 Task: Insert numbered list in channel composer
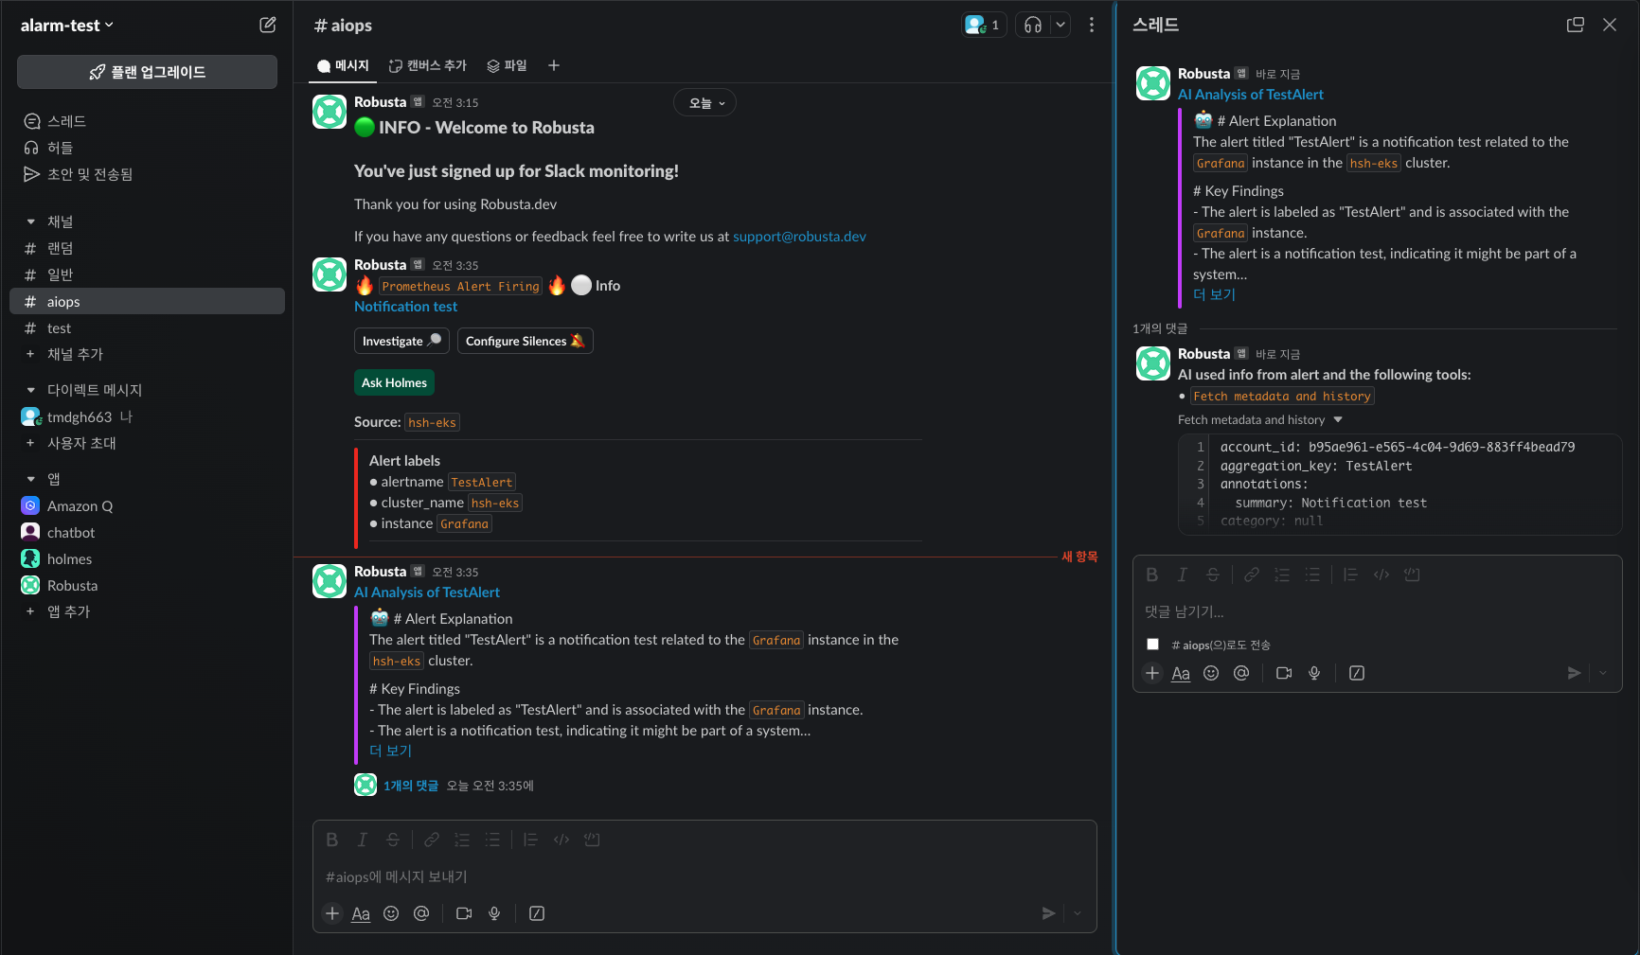[462, 840]
